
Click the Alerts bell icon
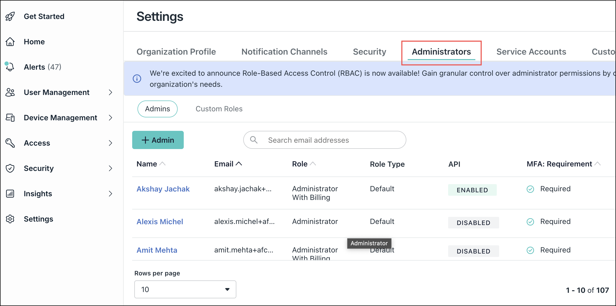[10, 67]
